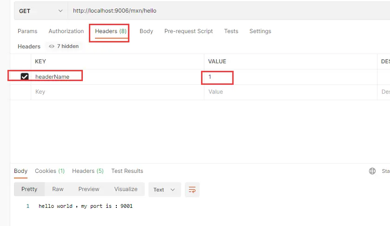Click the globe network icon

click(x=372, y=171)
